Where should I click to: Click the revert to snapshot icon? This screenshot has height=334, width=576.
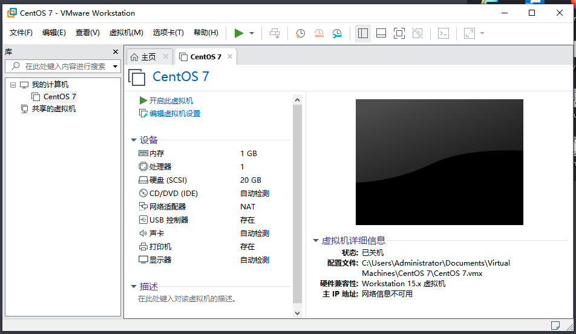[x=318, y=33]
